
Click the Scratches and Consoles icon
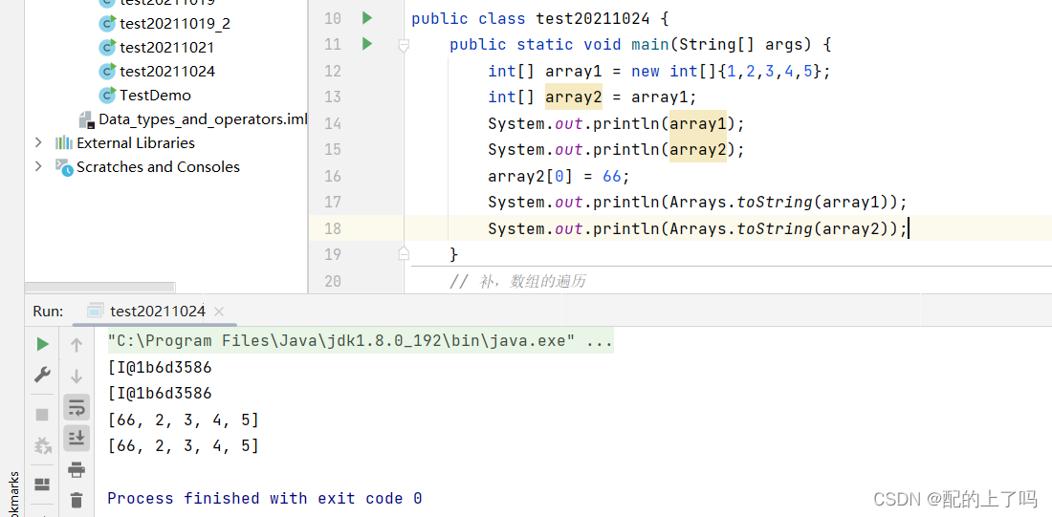(x=64, y=167)
